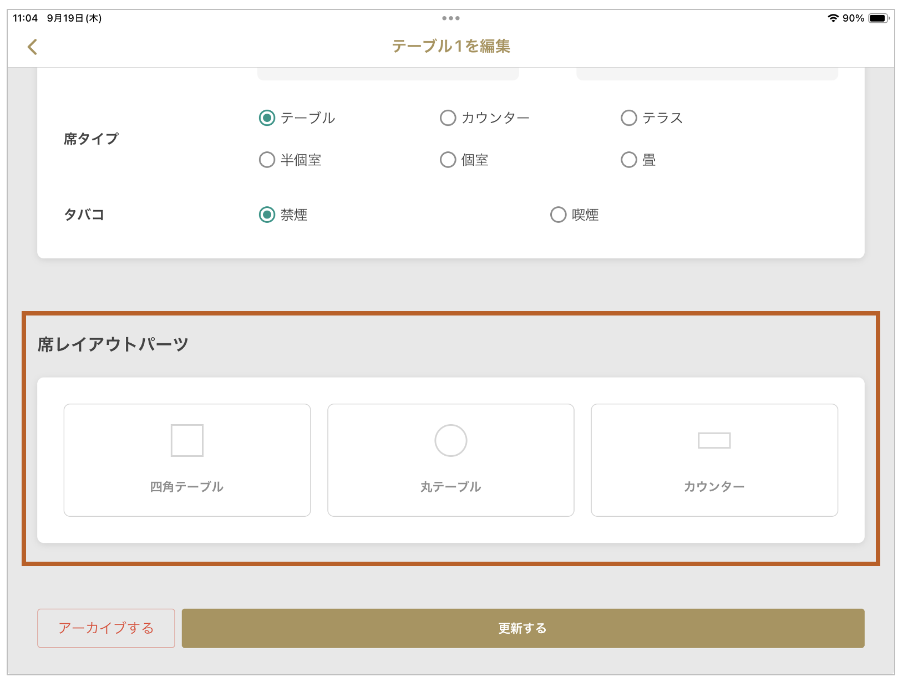
Task: Select テラス seat type radio
Action: point(629,118)
